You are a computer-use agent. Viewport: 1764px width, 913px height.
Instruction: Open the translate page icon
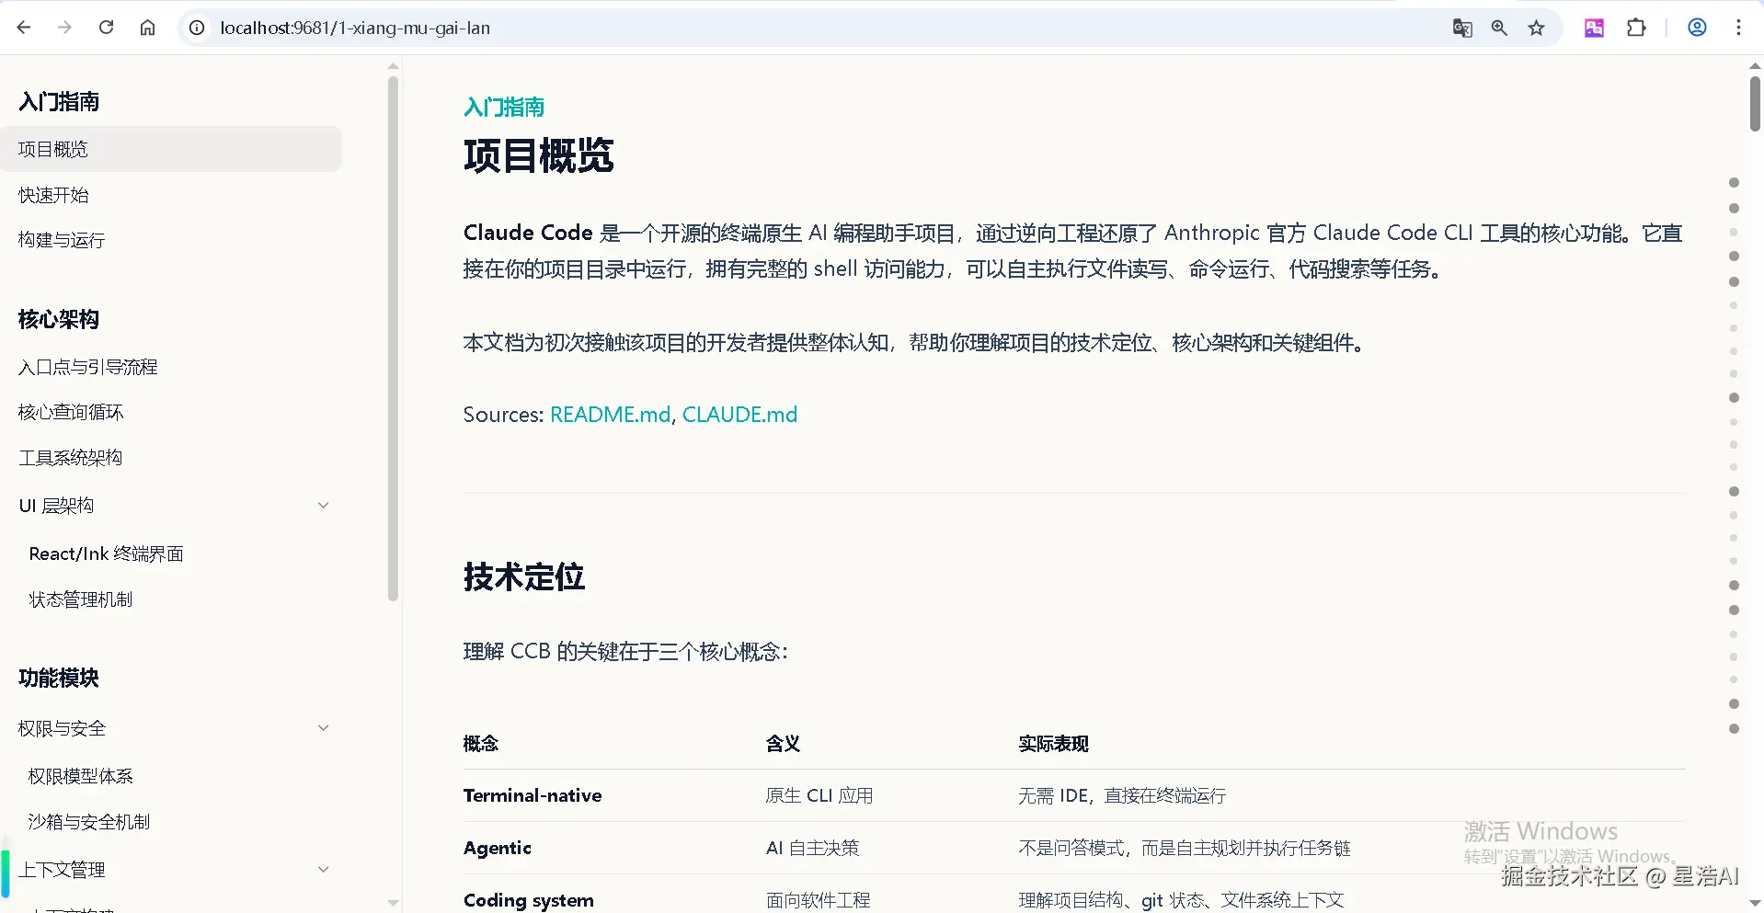[1462, 28]
